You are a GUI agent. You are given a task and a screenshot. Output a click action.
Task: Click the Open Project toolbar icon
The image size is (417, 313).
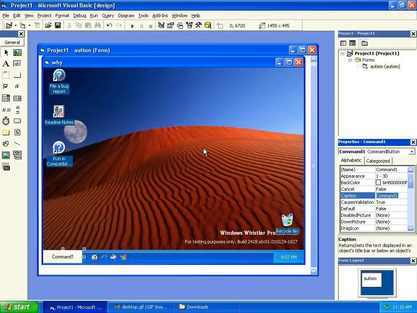coord(48,26)
